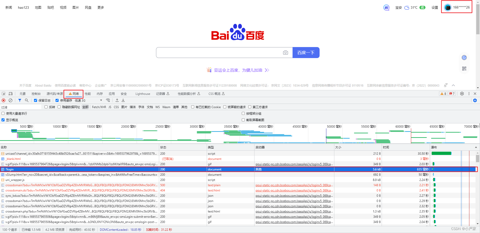The image size is (480, 233).
Task: Toggle 保留日志 checkbox
Action: (x=36, y=100)
